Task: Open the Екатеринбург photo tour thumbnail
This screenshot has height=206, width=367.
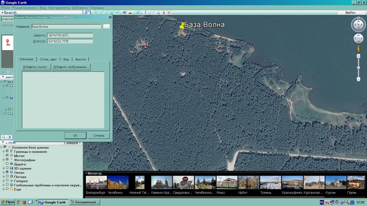Action: tap(96, 183)
